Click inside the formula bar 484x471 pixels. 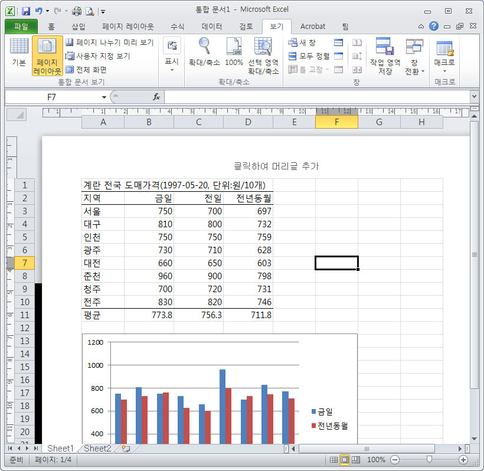coord(317,97)
